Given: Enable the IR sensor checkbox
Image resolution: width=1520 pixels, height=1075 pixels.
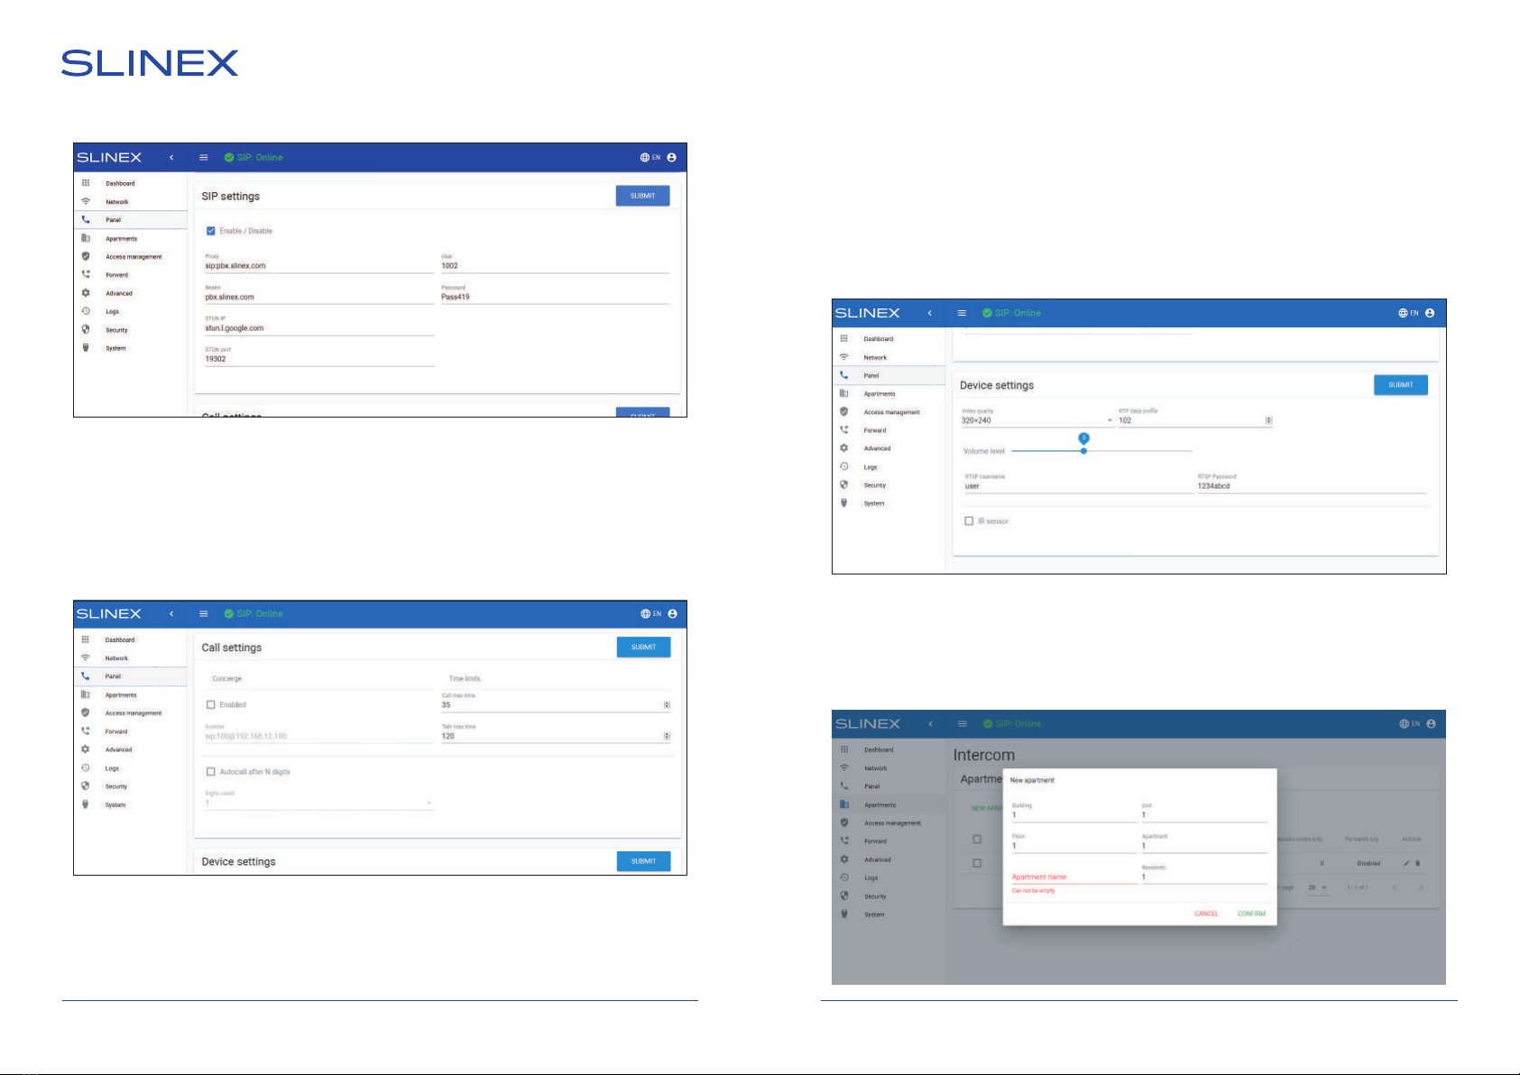Looking at the screenshot, I should coord(969,521).
